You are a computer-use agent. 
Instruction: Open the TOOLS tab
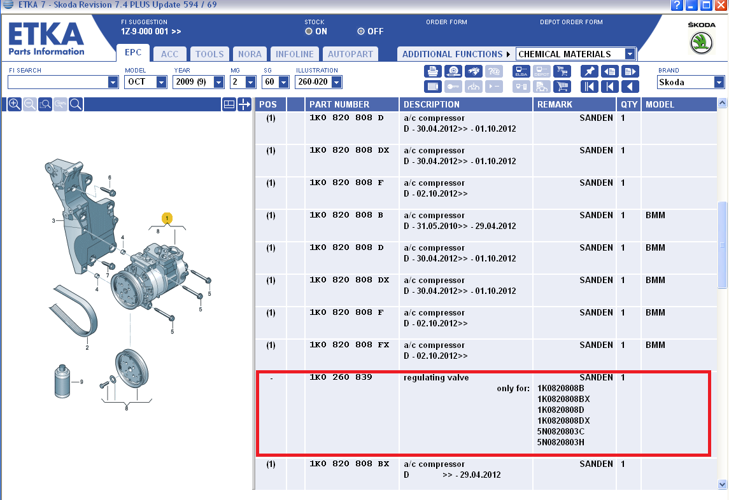[209, 54]
